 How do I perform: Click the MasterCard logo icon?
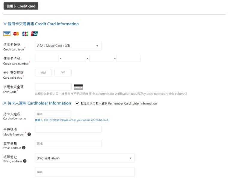click(16, 34)
